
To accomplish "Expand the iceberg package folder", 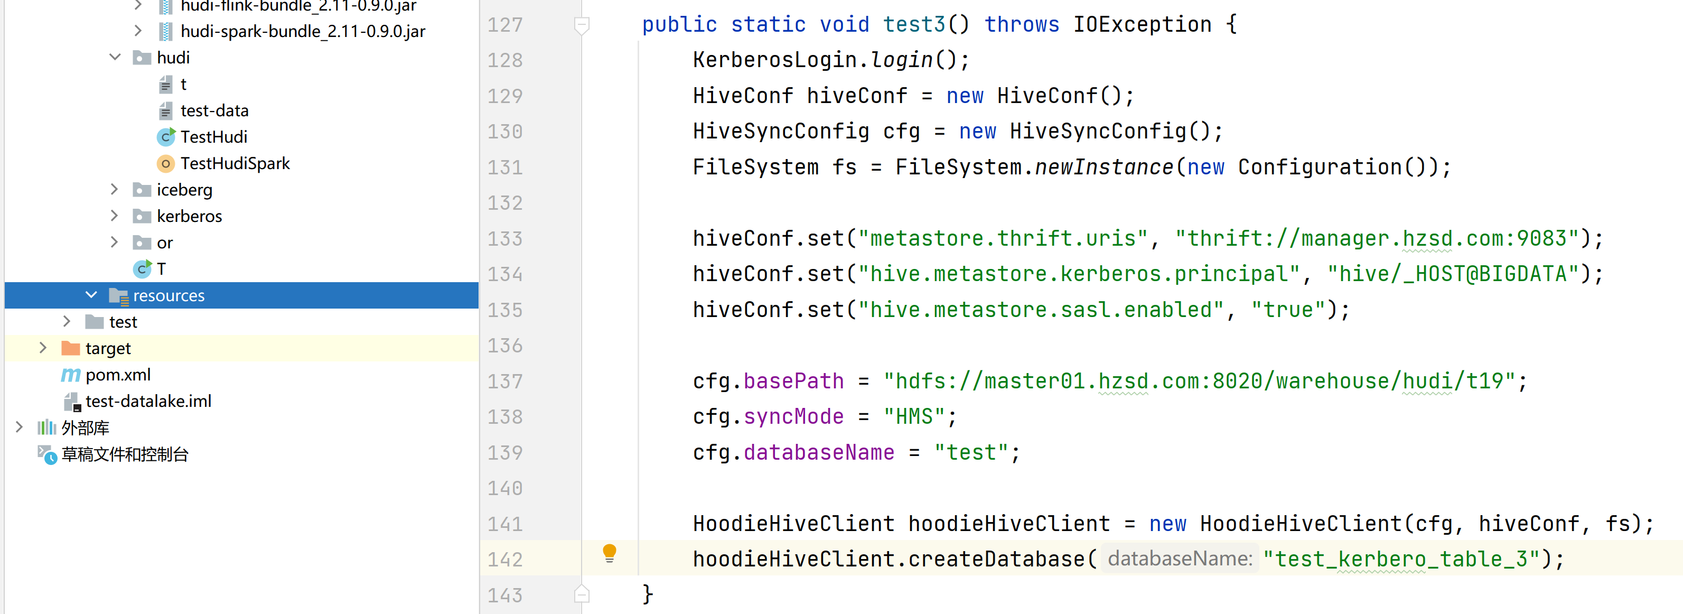I will pos(115,189).
